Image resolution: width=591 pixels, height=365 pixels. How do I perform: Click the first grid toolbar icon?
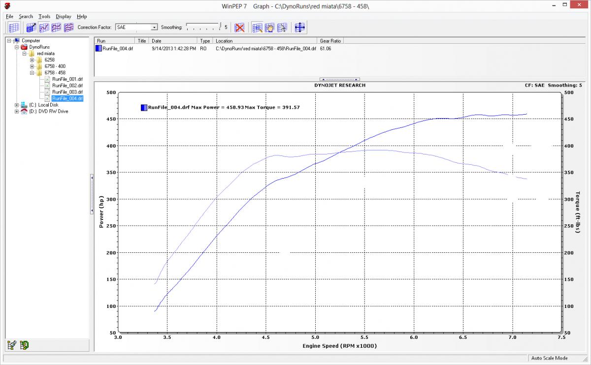click(x=14, y=28)
